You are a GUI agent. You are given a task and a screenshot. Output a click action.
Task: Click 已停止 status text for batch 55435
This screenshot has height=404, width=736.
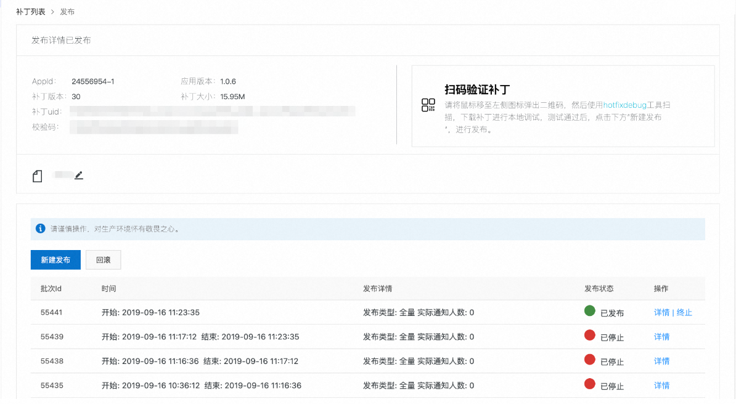612,387
